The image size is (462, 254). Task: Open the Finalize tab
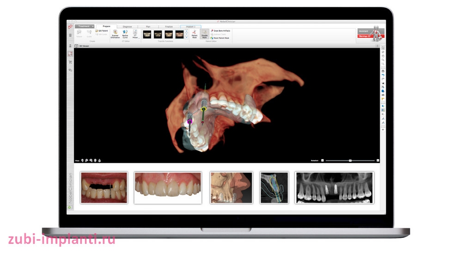point(169,27)
